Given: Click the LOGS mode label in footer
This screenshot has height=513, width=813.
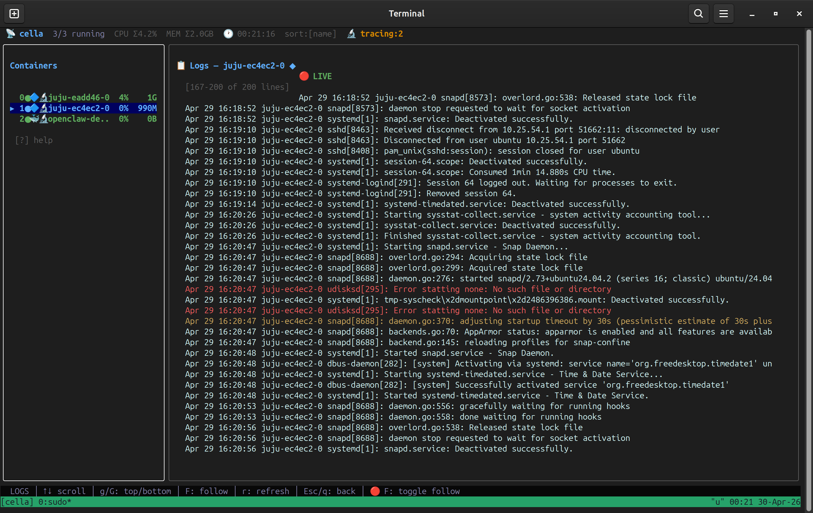Looking at the screenshot, I should coord(20,491).
